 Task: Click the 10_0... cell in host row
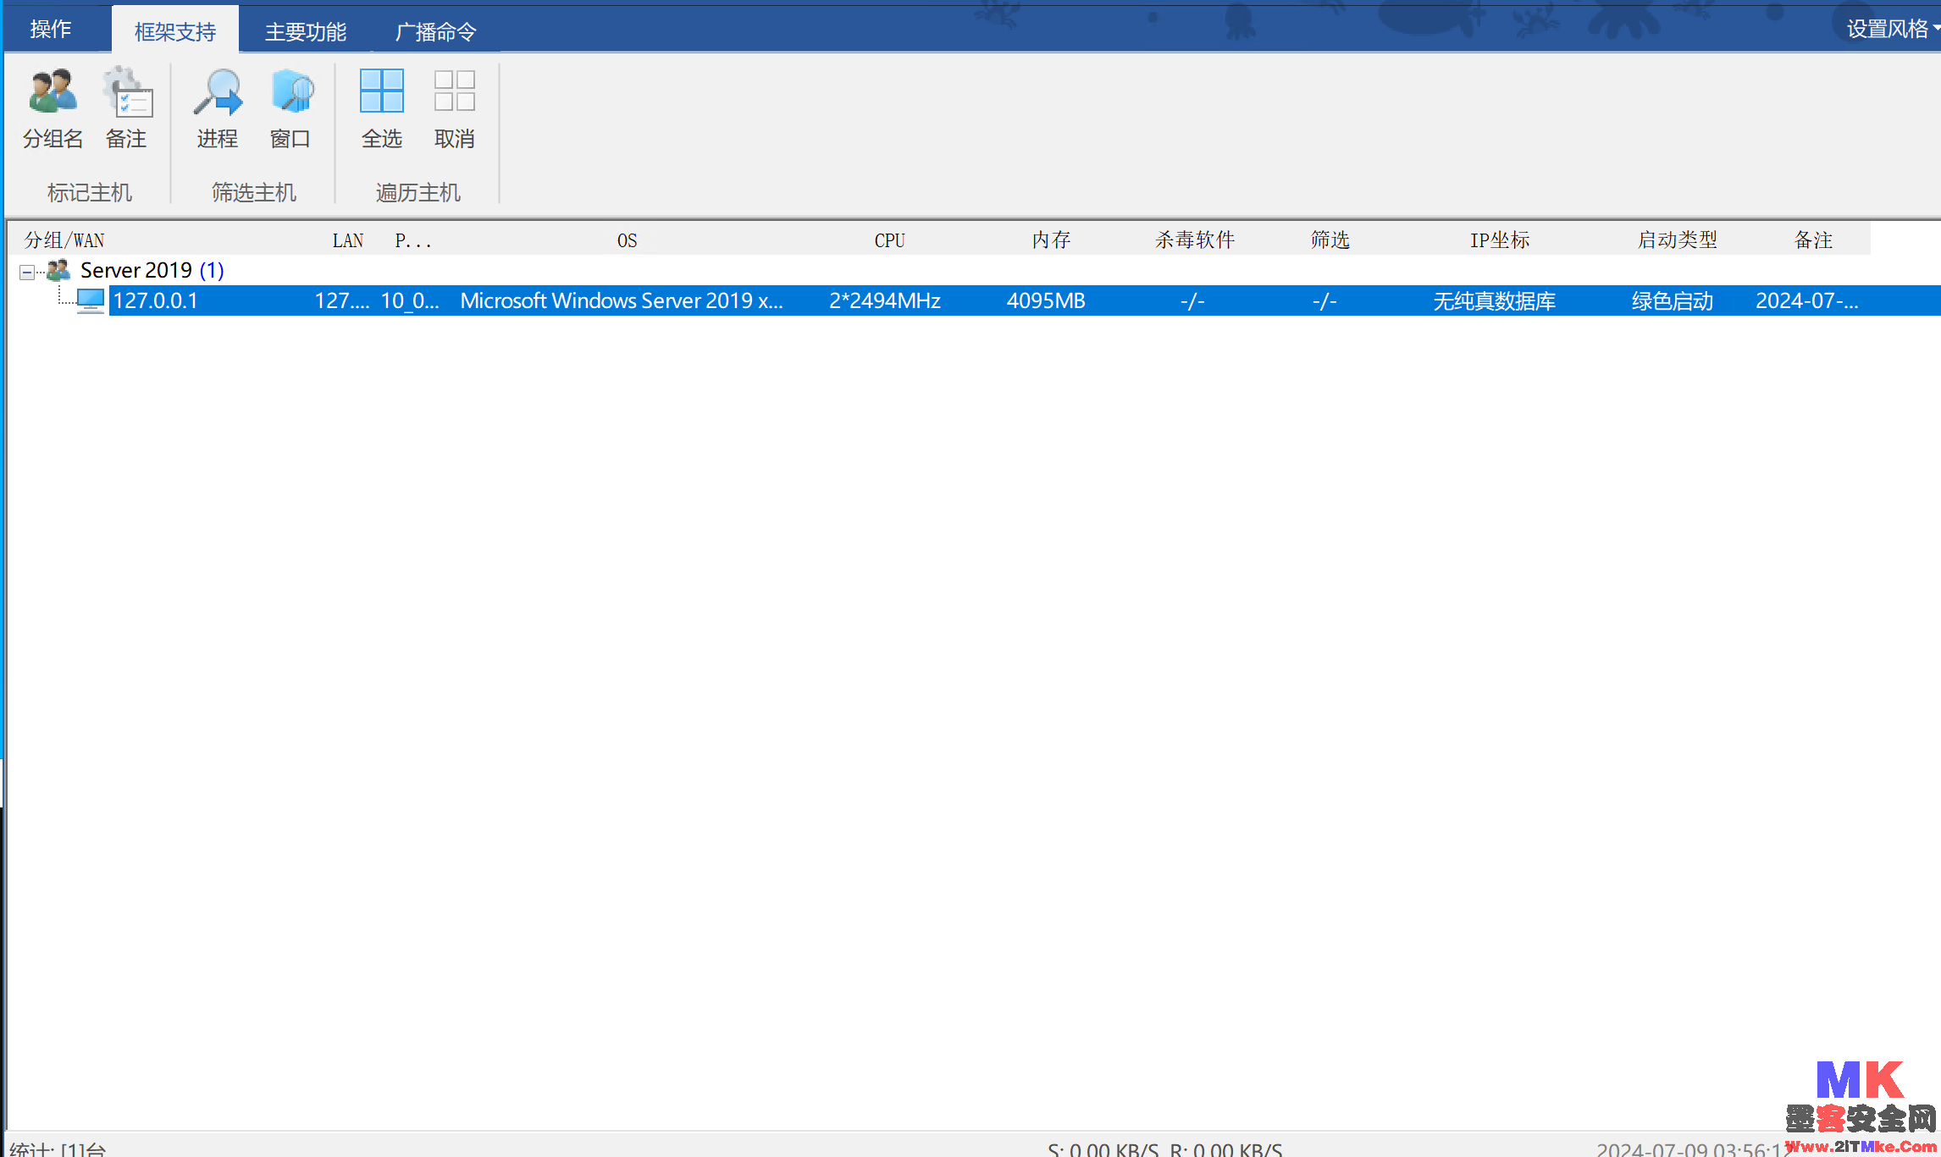(x=410, y=300)
